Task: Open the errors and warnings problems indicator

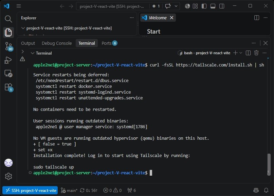Action: point(112,190)
